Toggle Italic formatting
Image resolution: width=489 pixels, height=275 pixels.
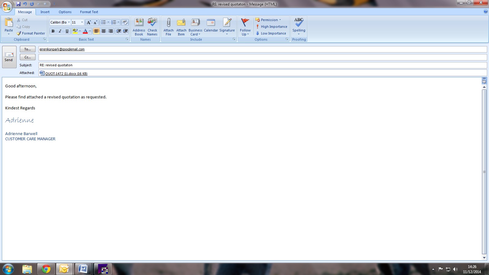pyautogui.click(x=60, y=31)
